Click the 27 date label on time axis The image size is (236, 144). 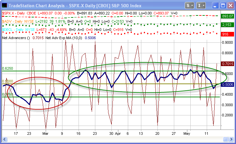174,133
